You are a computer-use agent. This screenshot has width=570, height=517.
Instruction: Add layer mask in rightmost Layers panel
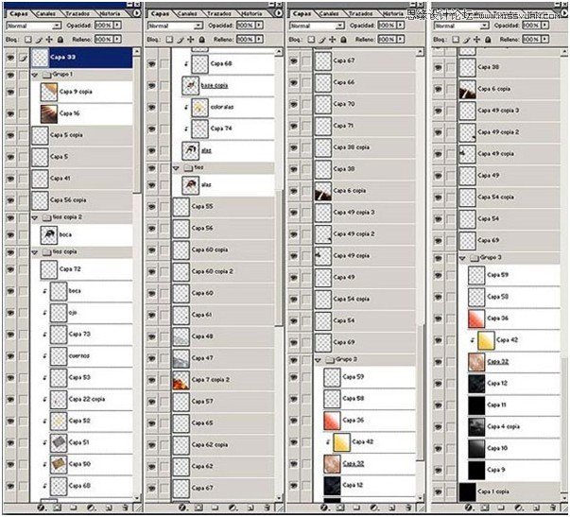(x=485, y=508)
